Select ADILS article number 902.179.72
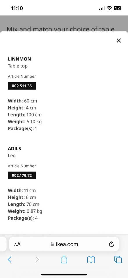Image resolution: width=128 pixels, height=278 pixels. click(22, 175)
